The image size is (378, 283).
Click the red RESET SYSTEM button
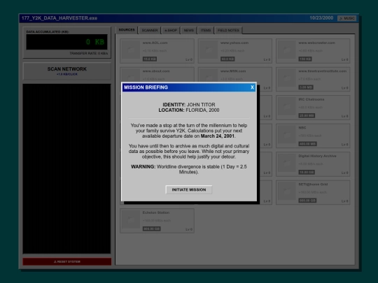pyautogui.click(x=67, y=261)
